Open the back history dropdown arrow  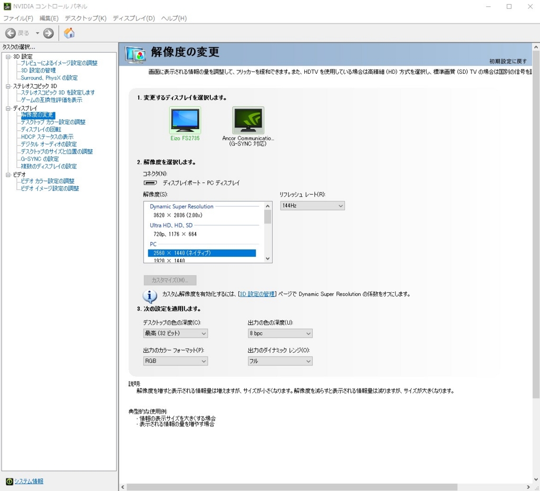click(x=37, y=33)
